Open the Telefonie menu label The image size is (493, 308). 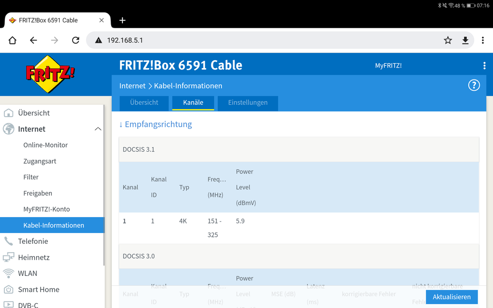pos(33,241)
